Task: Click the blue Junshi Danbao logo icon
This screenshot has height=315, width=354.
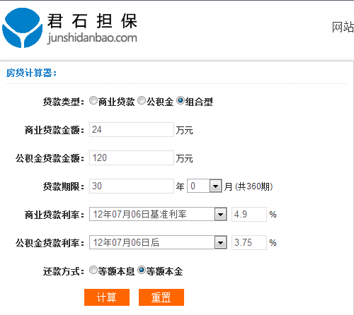Action: pos(23,28)
